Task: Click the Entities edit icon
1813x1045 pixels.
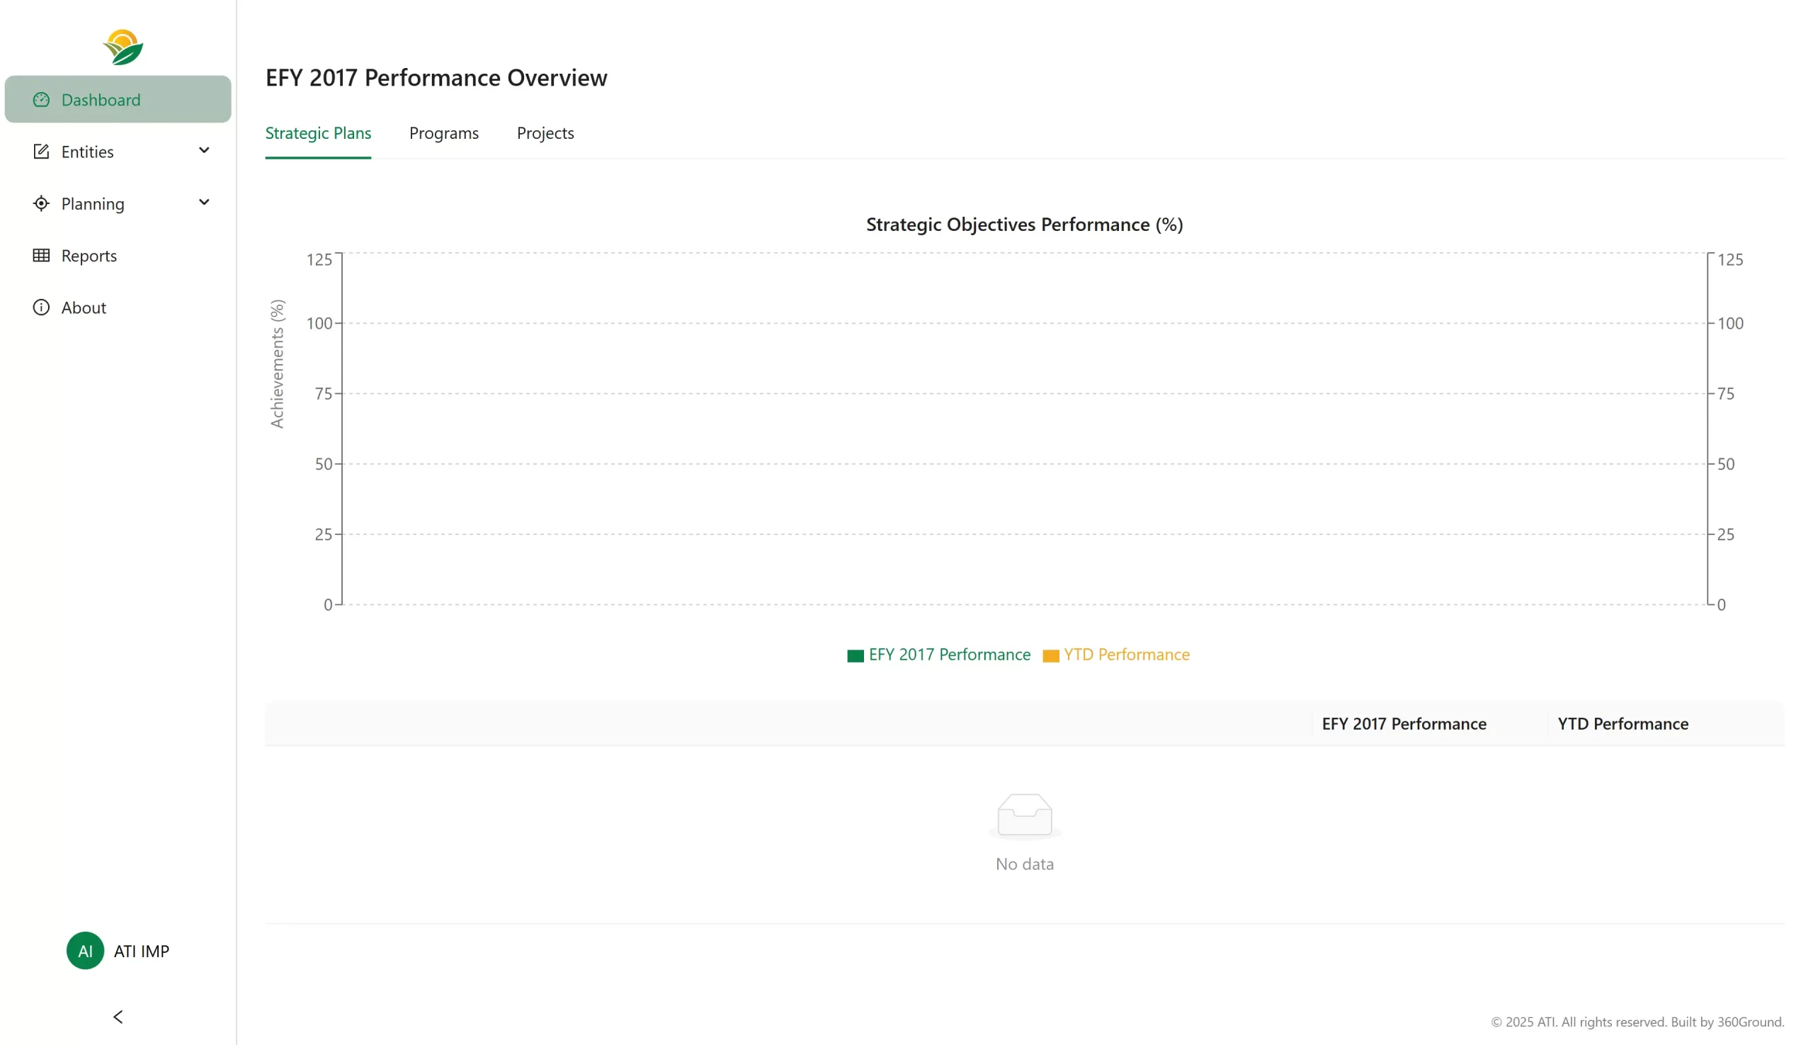Action: tap(41, 152)
